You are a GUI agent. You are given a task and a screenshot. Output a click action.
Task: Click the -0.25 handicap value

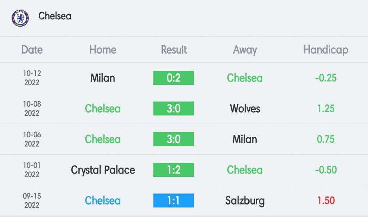326,78
